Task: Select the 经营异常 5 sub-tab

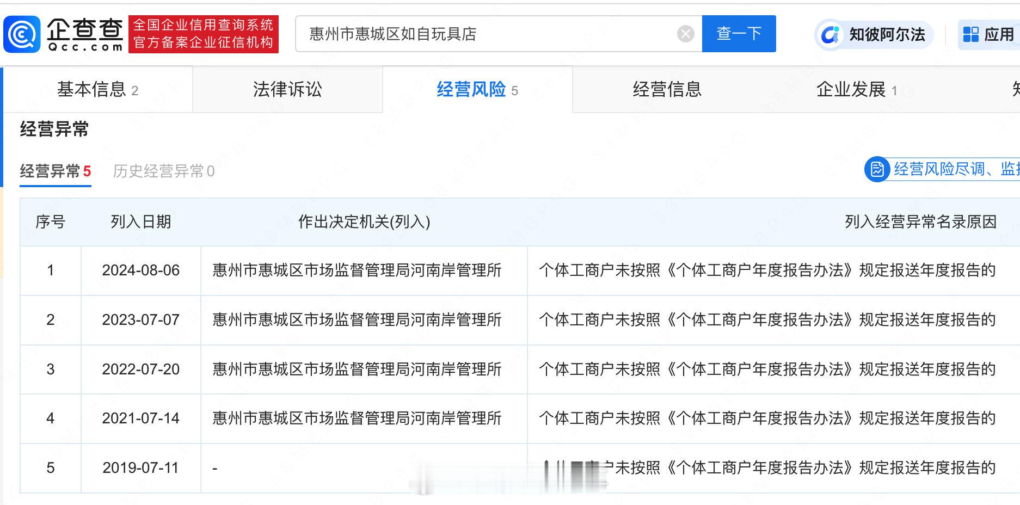Action: click(x=56, y=171)
